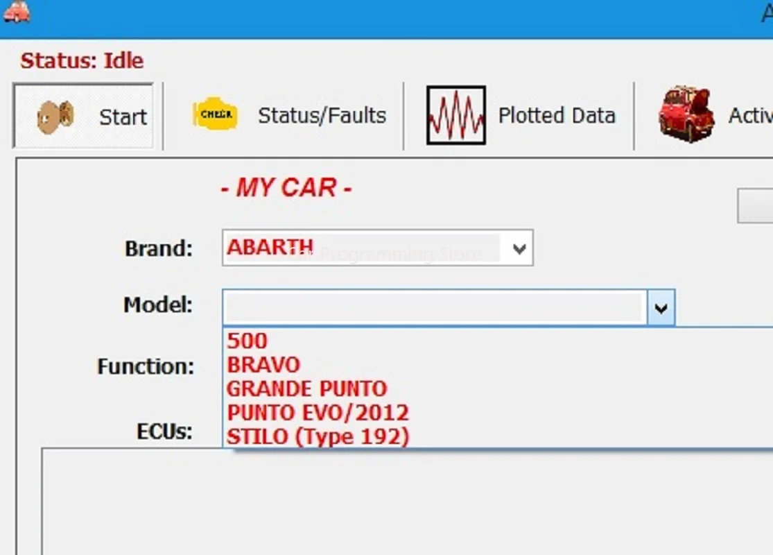Click the red waveform icon beside Plotted Data
This screenshot has height=555, width=773.
(x=455, y=114)
